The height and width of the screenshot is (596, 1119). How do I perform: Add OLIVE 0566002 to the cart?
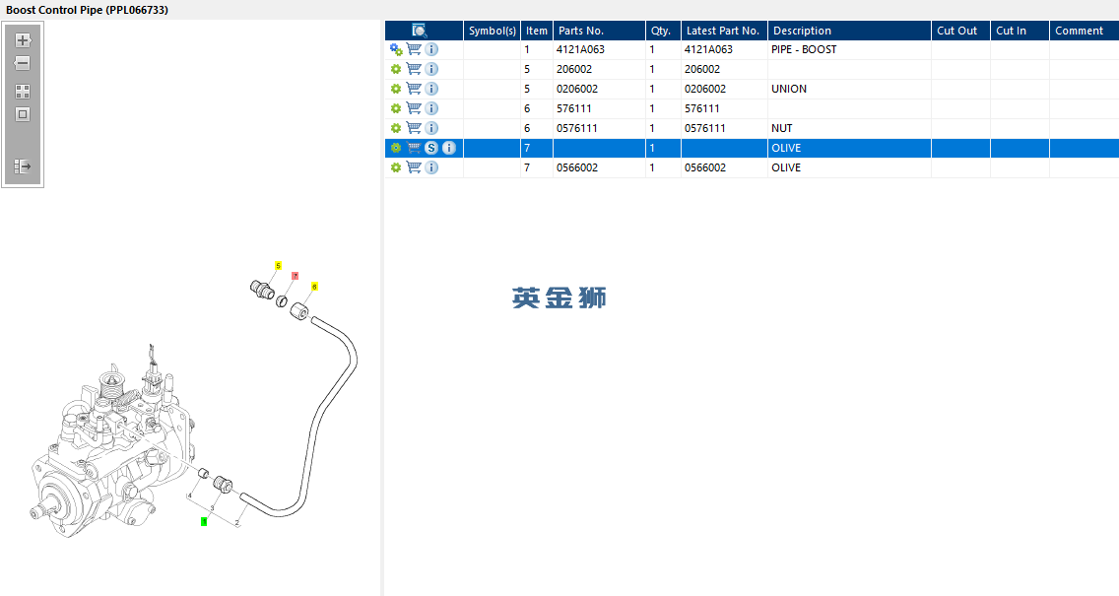414,167
